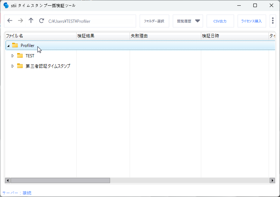Click the 検証結果 column header
This screenshot has width=280, height=197.
(x=103, y=36)
